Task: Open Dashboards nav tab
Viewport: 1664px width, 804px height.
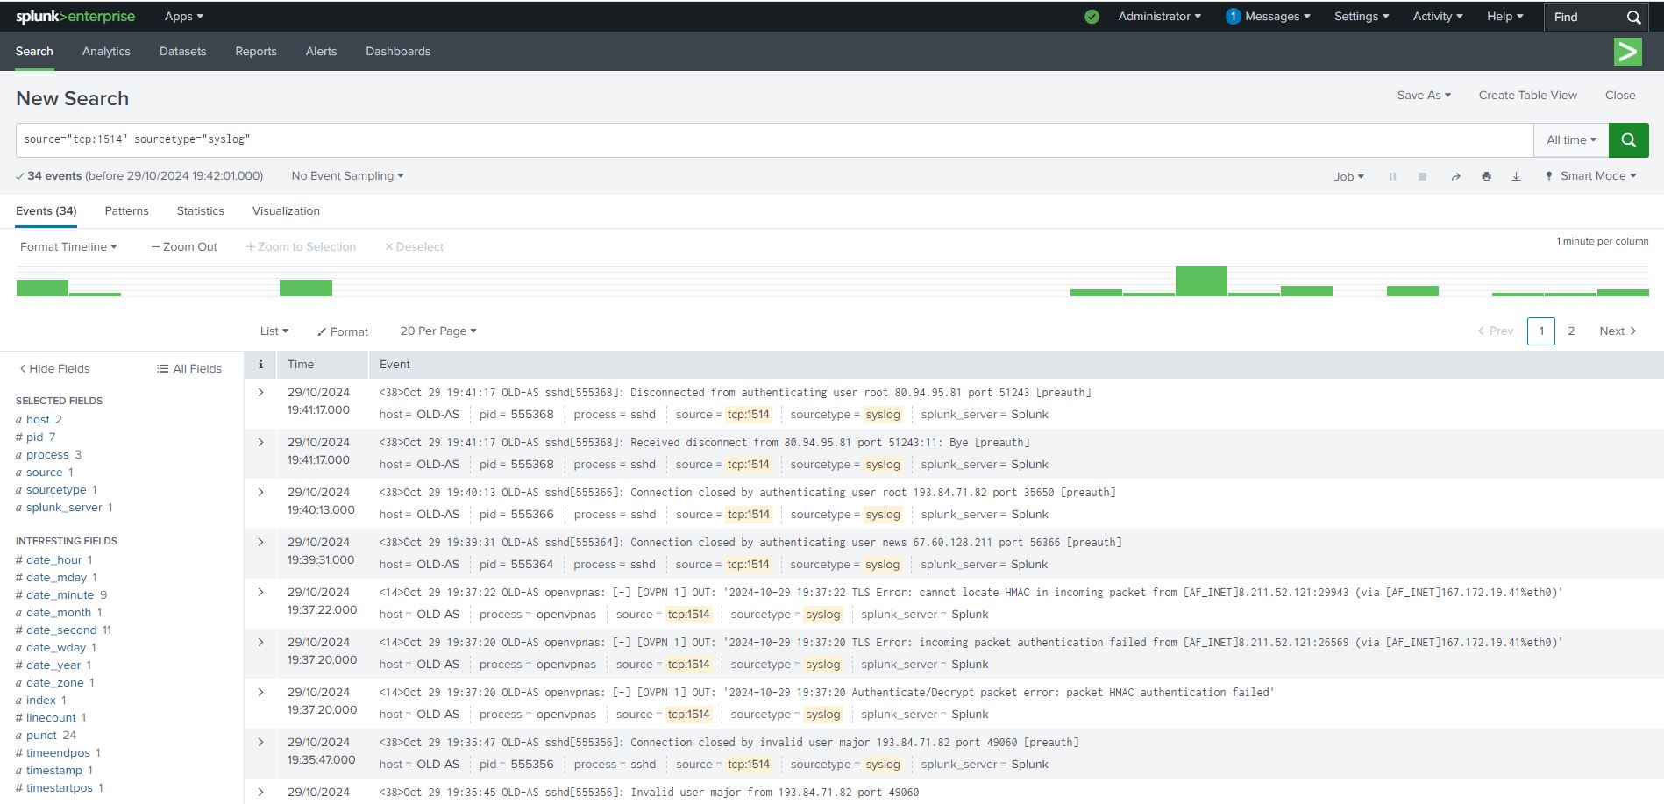Action: (x=398, y=52)
